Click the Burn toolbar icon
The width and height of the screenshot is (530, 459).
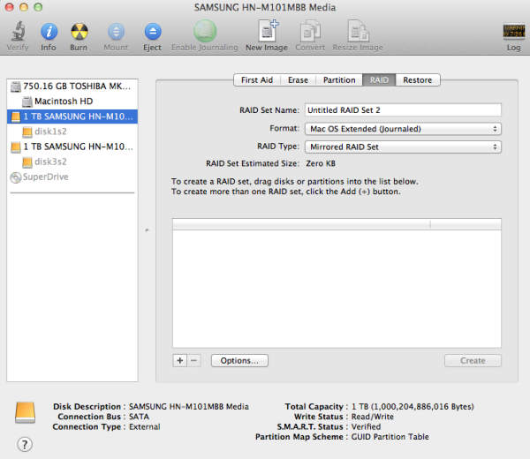(x=79, y=32)
